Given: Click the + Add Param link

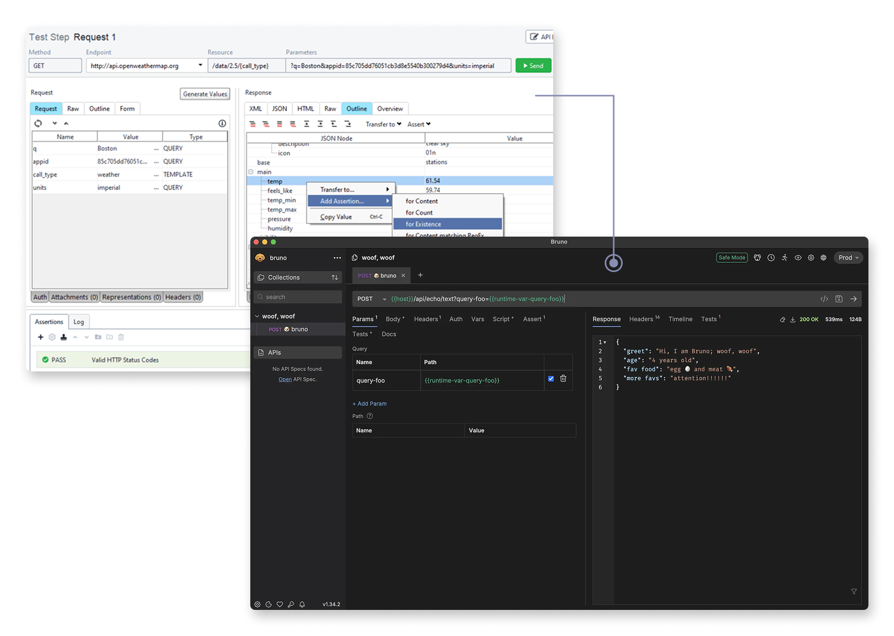Looking at the screenshot, I should click(369, 404).
